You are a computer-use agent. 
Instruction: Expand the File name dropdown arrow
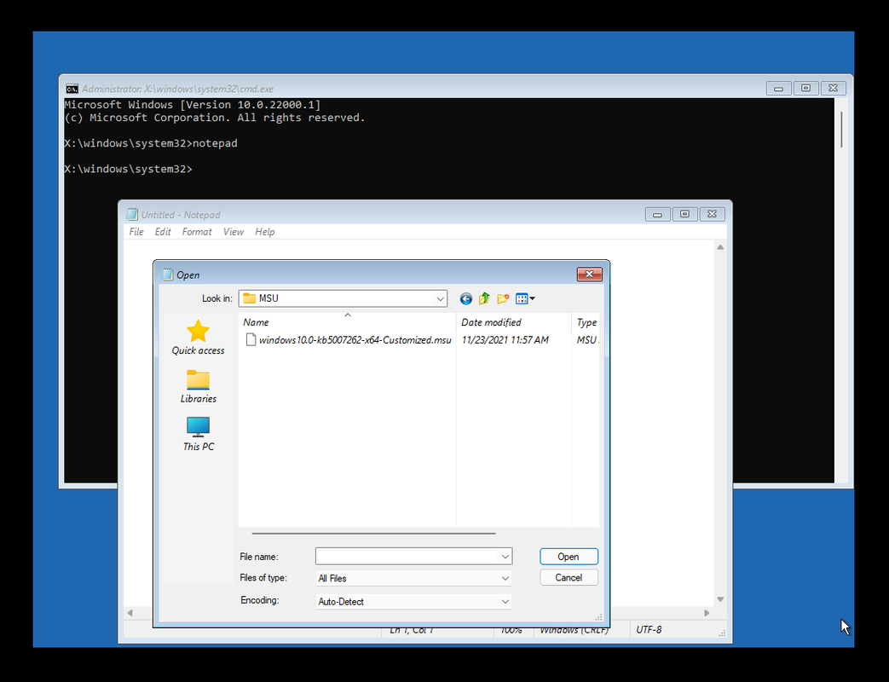pyautogui.click(x=505, y=557)
